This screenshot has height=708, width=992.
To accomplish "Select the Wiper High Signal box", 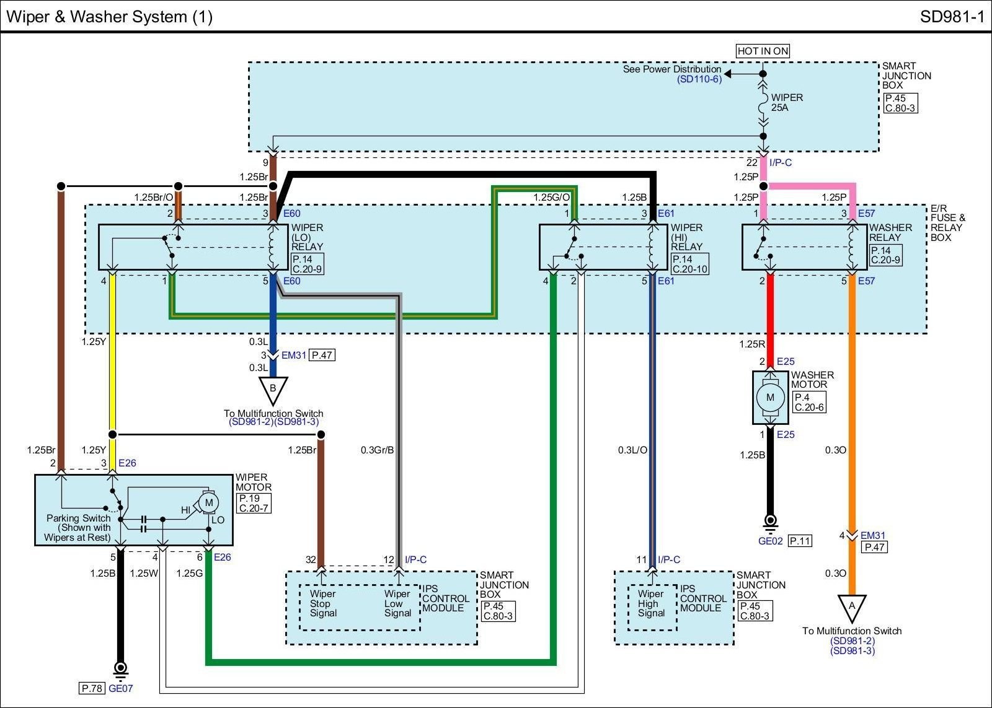I will [x=651, y=604].
